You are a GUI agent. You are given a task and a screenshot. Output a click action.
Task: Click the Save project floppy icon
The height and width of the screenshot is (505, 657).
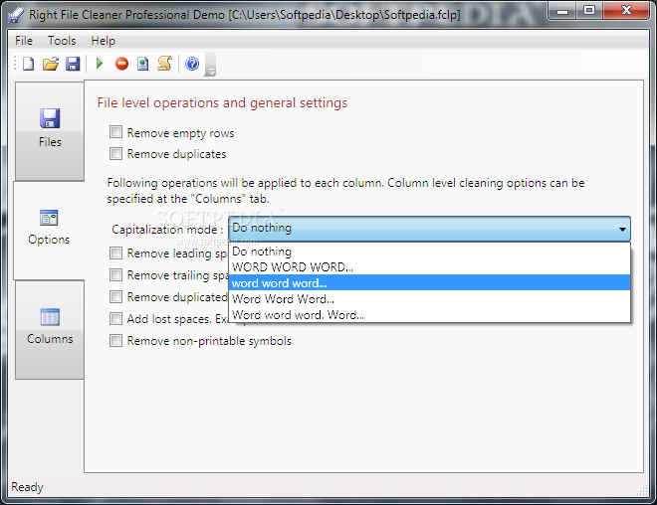(73, 64)
